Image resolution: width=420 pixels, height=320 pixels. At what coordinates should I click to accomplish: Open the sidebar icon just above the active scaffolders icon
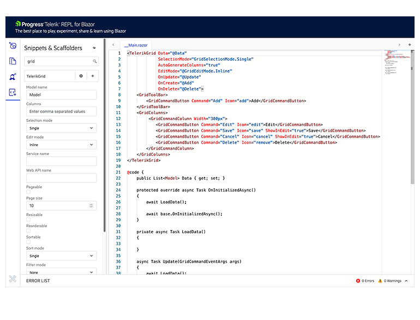[13, 76]
